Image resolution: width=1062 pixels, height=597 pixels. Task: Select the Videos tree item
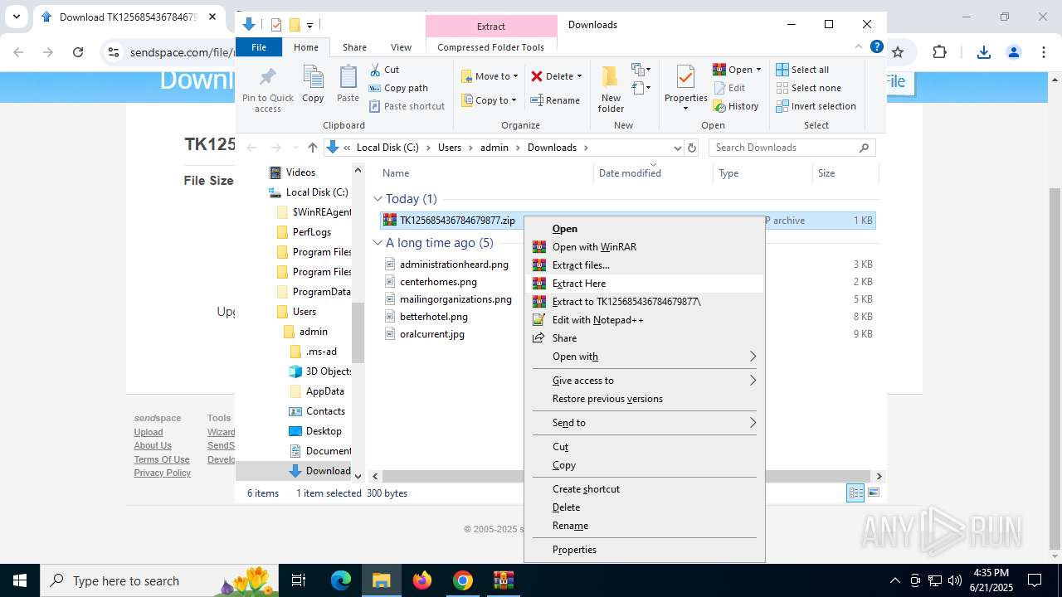[x=300, y=172]
